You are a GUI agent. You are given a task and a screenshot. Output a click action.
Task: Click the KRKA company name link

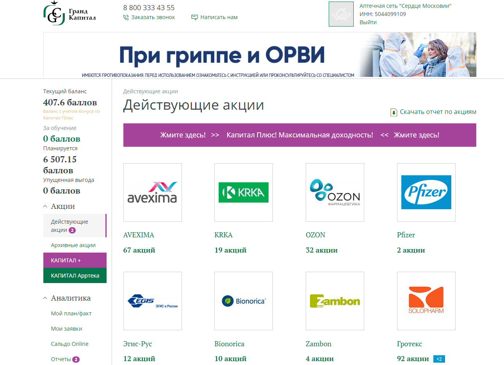(223, 235)
